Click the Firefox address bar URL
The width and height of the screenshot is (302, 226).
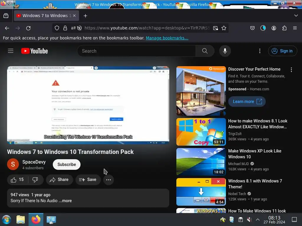click(147, 28)
